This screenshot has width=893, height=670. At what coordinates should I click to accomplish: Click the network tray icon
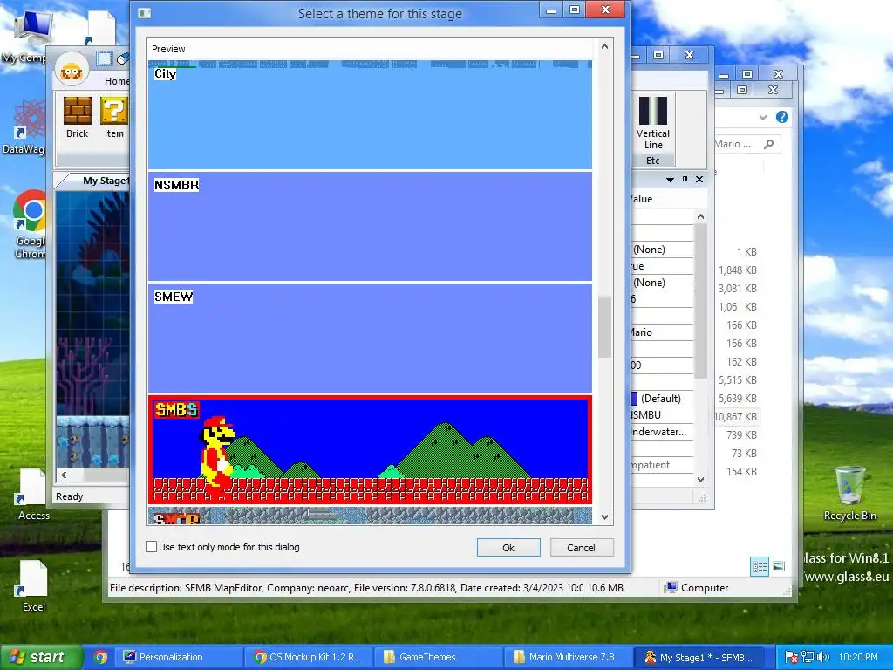point(807,657)
